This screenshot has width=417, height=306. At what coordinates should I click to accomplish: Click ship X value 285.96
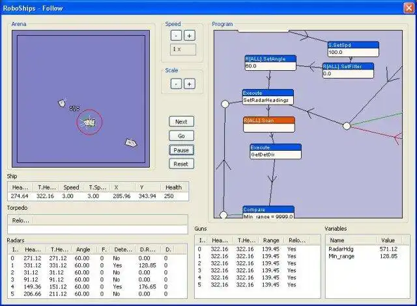[x=122, y=196]
